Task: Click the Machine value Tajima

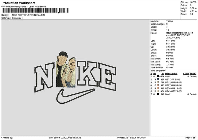Action: coord(169,21)
